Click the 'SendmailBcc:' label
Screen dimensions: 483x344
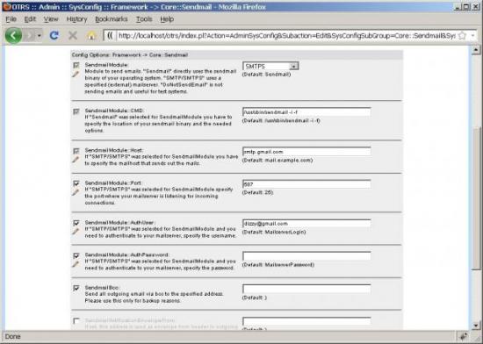pos(102,287)
